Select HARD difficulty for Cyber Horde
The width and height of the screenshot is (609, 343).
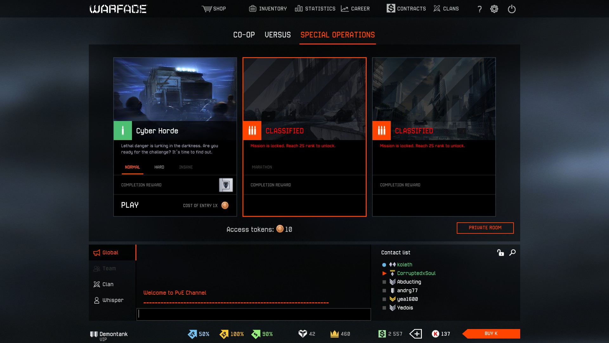[x=159, y=167]
